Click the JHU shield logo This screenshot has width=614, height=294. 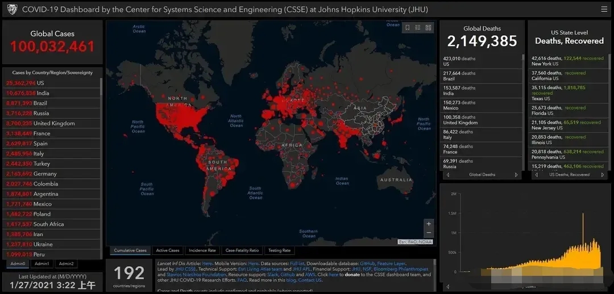(x=12, y=10)
